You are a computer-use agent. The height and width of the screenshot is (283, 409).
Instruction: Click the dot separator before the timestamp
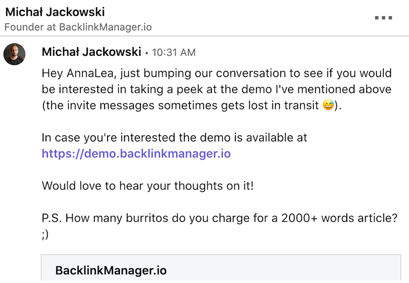pyautogui.click(x=146, y=53)
